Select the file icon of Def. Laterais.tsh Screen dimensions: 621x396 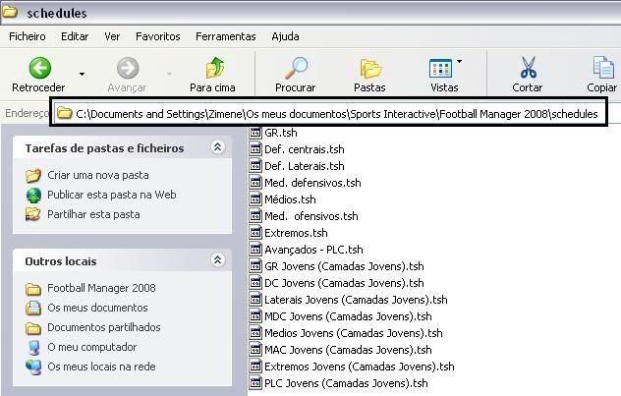click(x=255, y=166)
